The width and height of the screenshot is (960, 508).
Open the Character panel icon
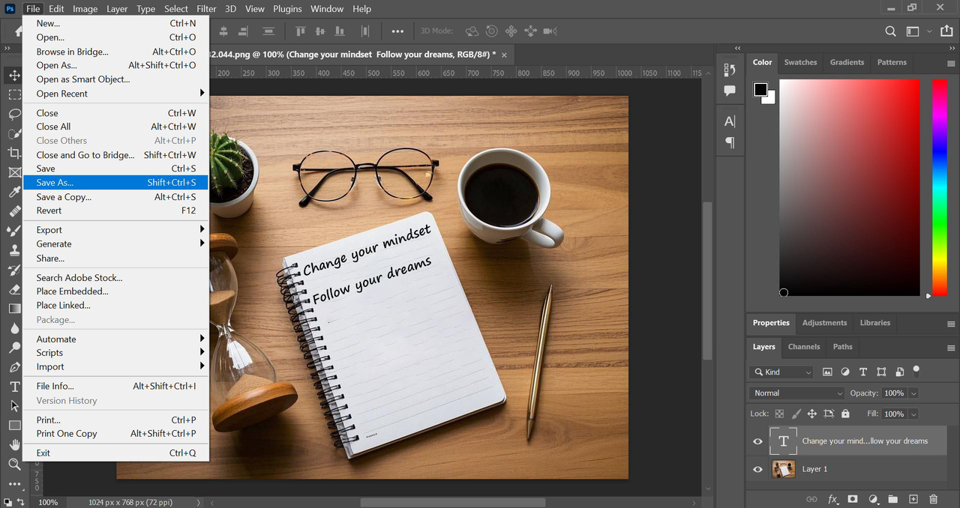(x=730, y=121)
